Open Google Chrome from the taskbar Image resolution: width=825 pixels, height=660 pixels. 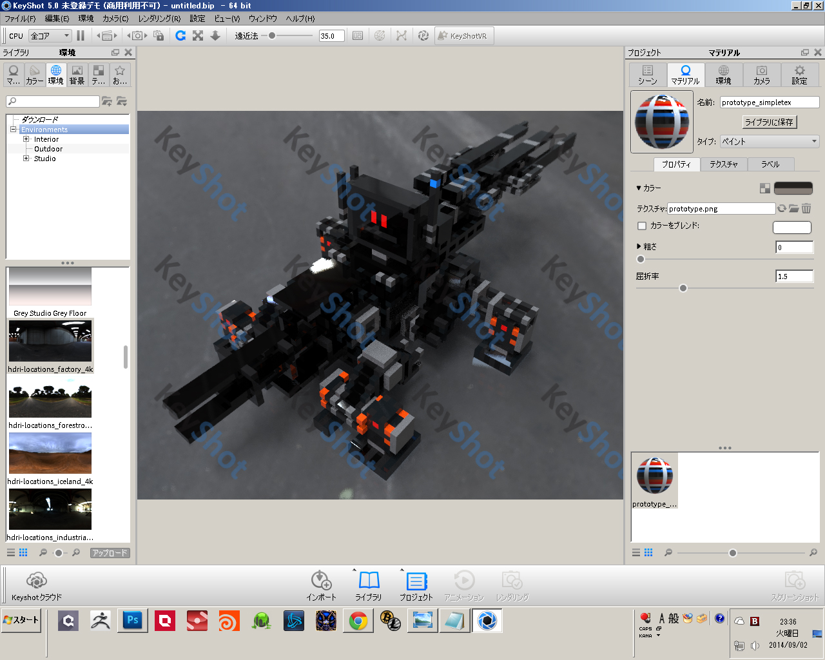coord(358,621)
